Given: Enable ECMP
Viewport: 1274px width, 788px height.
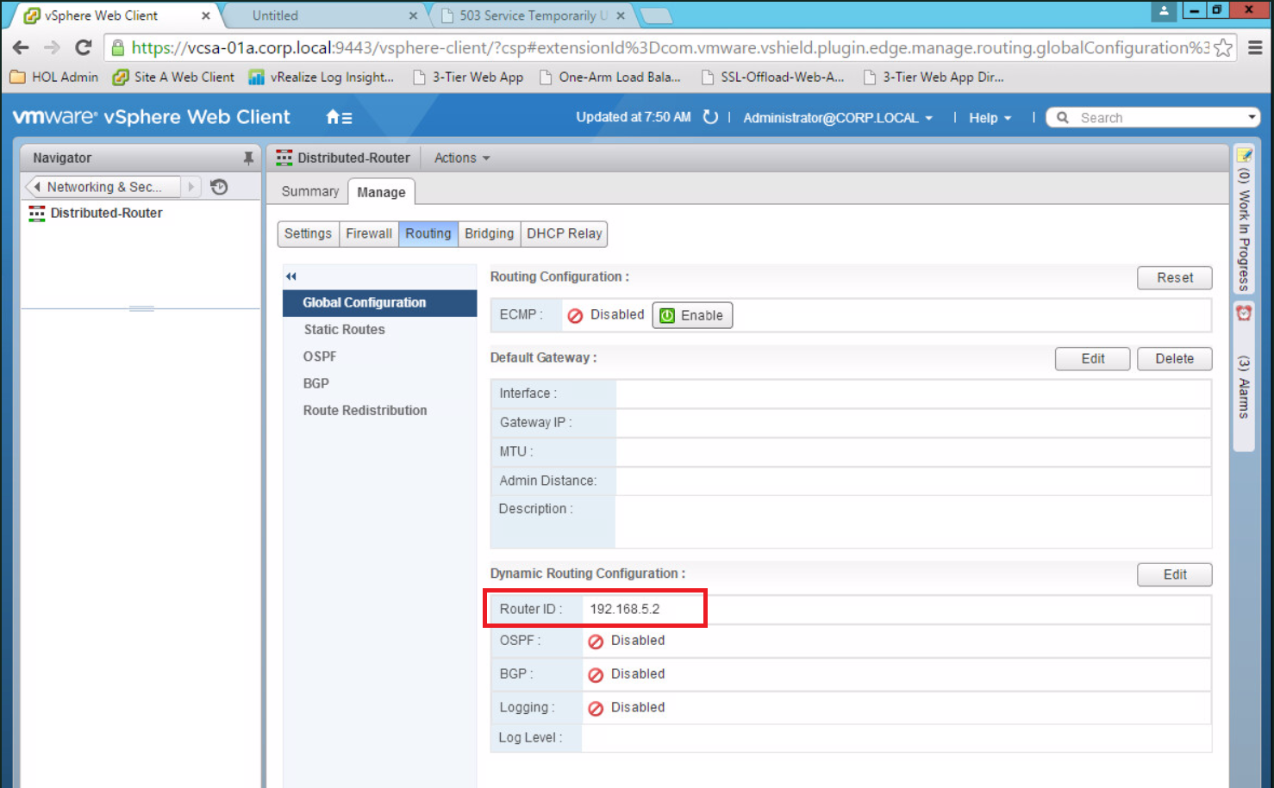Looking at the screenshot, I should (692, 315).
